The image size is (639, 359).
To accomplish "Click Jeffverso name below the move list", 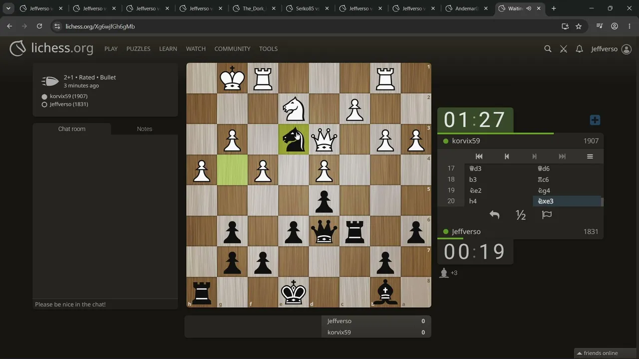I will tap(466, 232).
